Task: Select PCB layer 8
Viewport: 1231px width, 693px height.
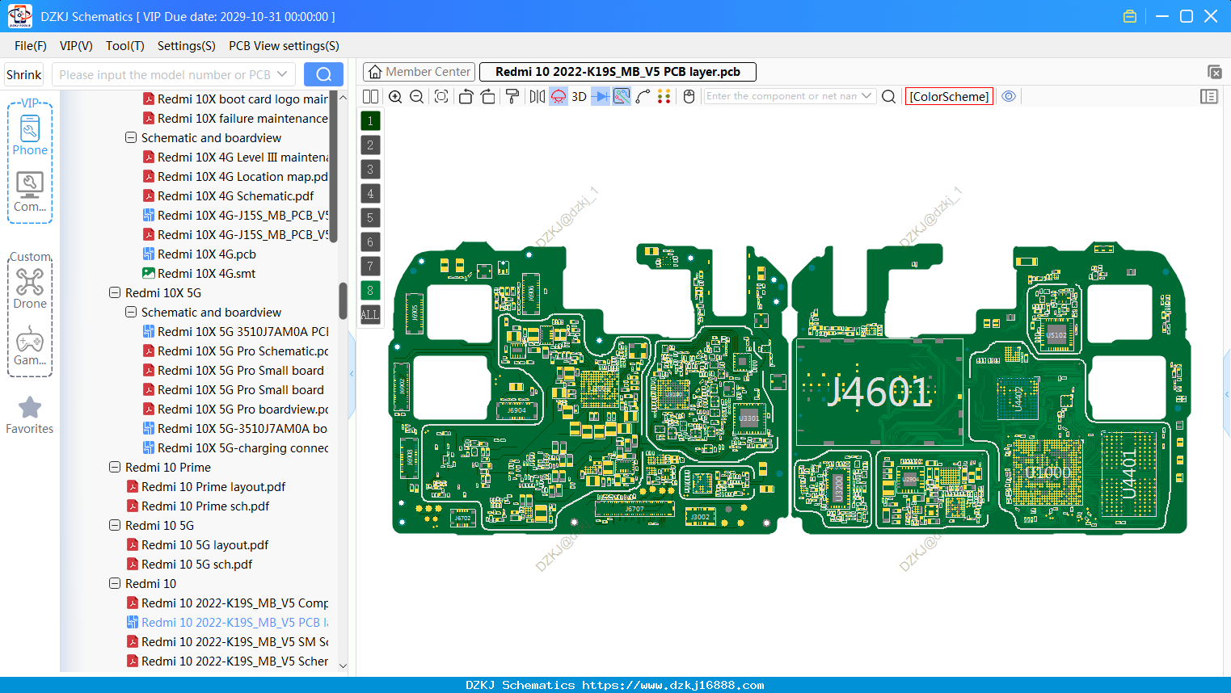Action: [370, 291]
